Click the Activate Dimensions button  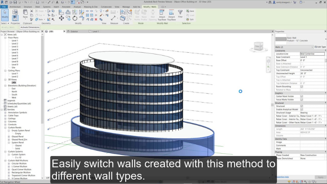coord(30,27)
